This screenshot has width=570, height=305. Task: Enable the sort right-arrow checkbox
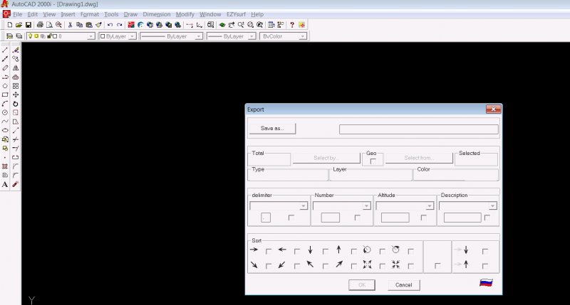coord(268,250)
